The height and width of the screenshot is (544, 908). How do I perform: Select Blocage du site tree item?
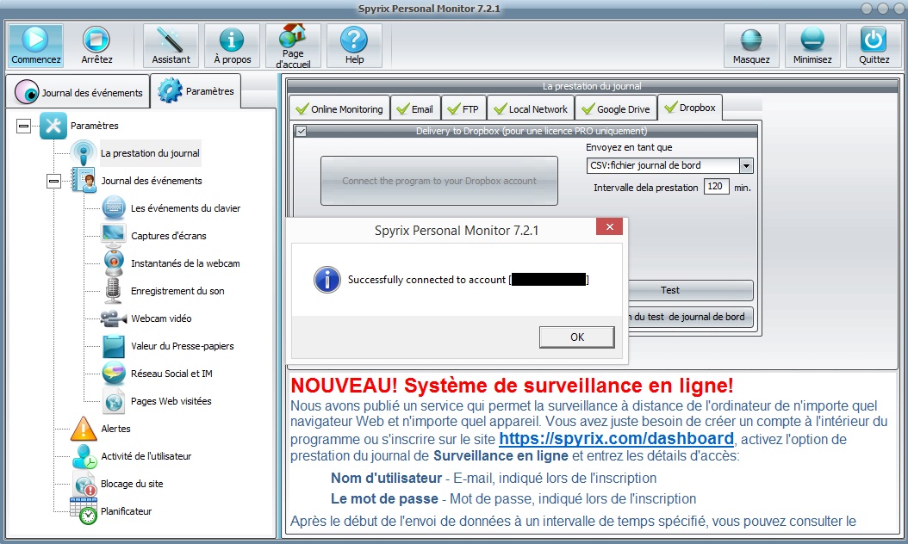click(x=132, y=484)
